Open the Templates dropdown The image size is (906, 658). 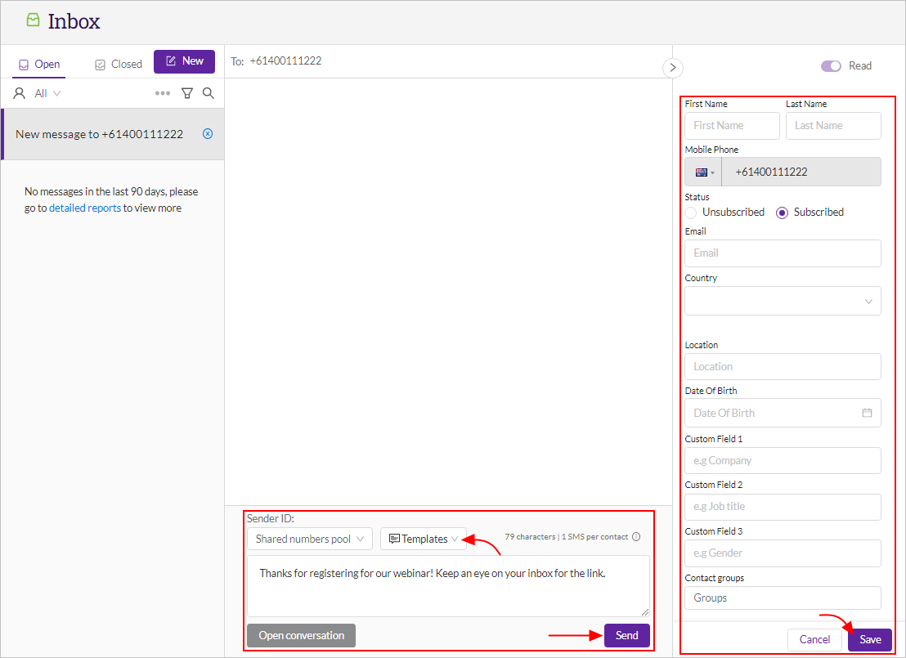pos(423,538)
